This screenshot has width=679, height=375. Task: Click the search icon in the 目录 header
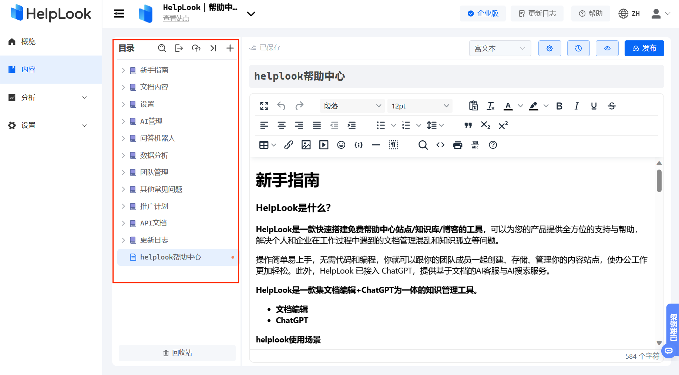[162, 48]
